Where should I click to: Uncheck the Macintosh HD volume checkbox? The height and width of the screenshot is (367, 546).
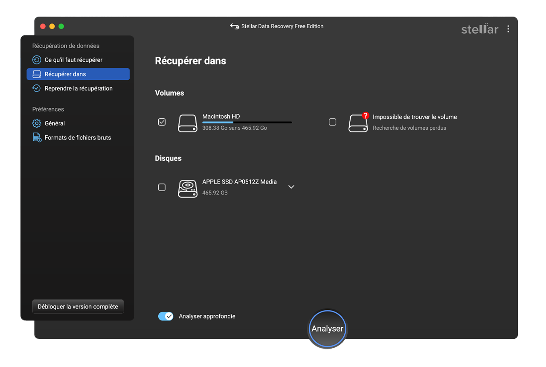pyautogui.click(x=162, y=122)
